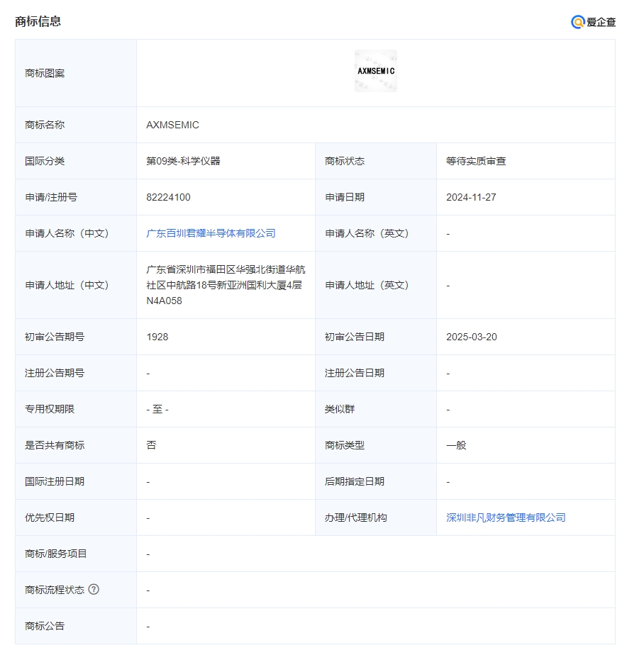
Task: Click the application date 2024-11-27
Action: pos(471,197)
